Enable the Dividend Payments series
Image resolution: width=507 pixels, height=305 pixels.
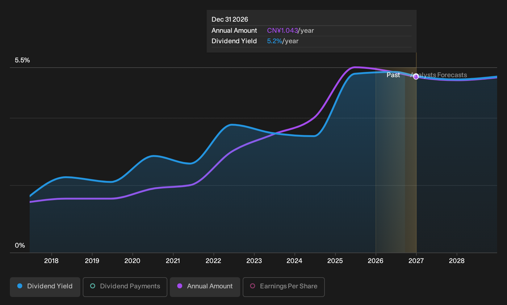pyautogui.click(x=125, y=287)
